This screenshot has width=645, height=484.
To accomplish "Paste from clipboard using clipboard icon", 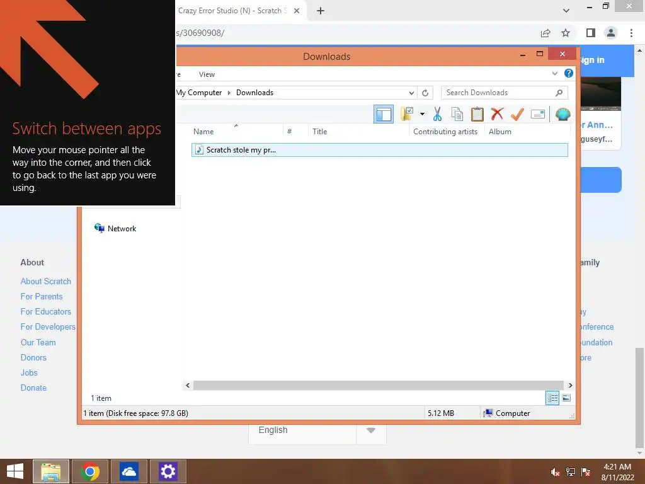I will coord(477,114).
